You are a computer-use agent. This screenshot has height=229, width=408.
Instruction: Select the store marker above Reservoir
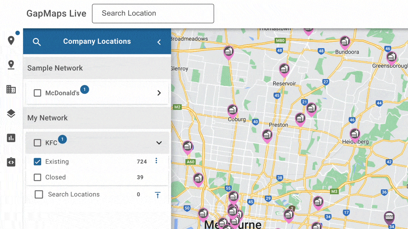284,70
